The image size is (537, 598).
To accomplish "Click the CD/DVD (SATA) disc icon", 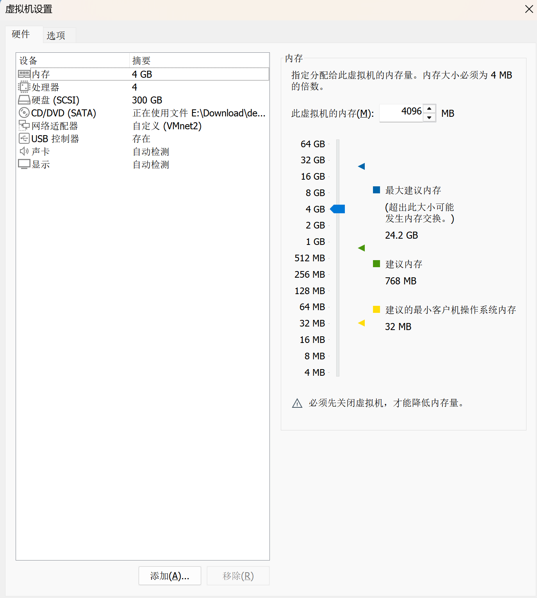I will (x=24, y=112).
